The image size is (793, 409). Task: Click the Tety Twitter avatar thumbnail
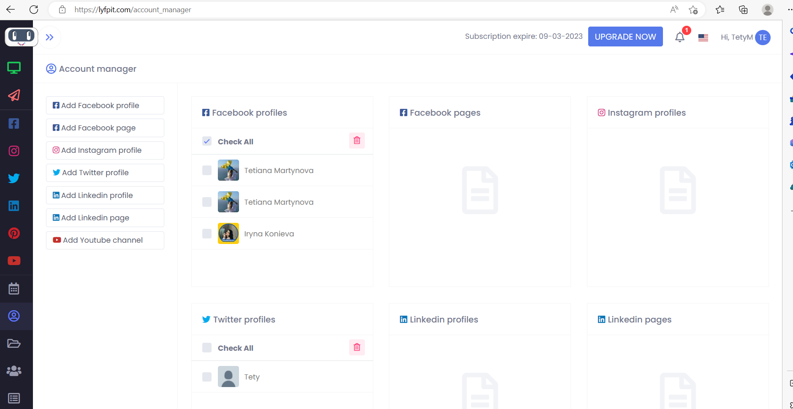(228, 376)
